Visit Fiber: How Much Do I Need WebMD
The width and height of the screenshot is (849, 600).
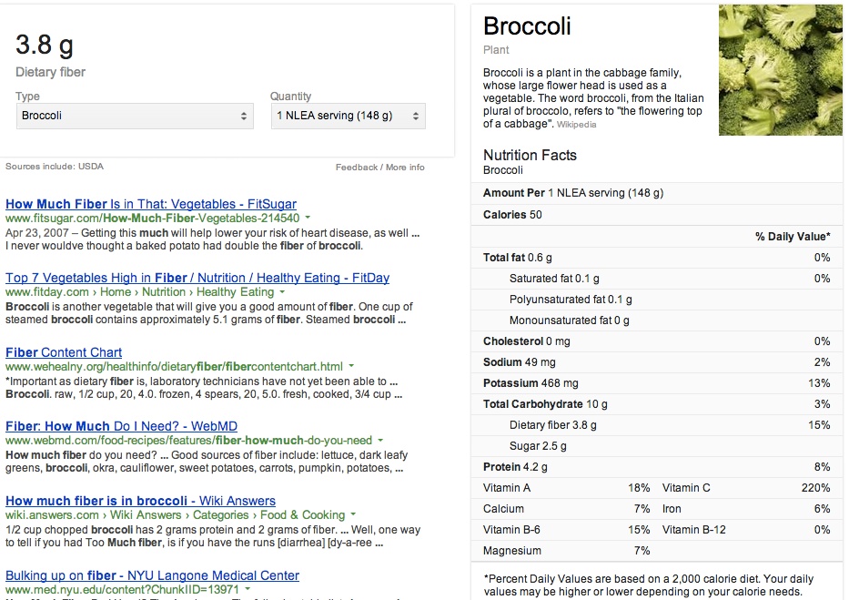tap(121, 426)
